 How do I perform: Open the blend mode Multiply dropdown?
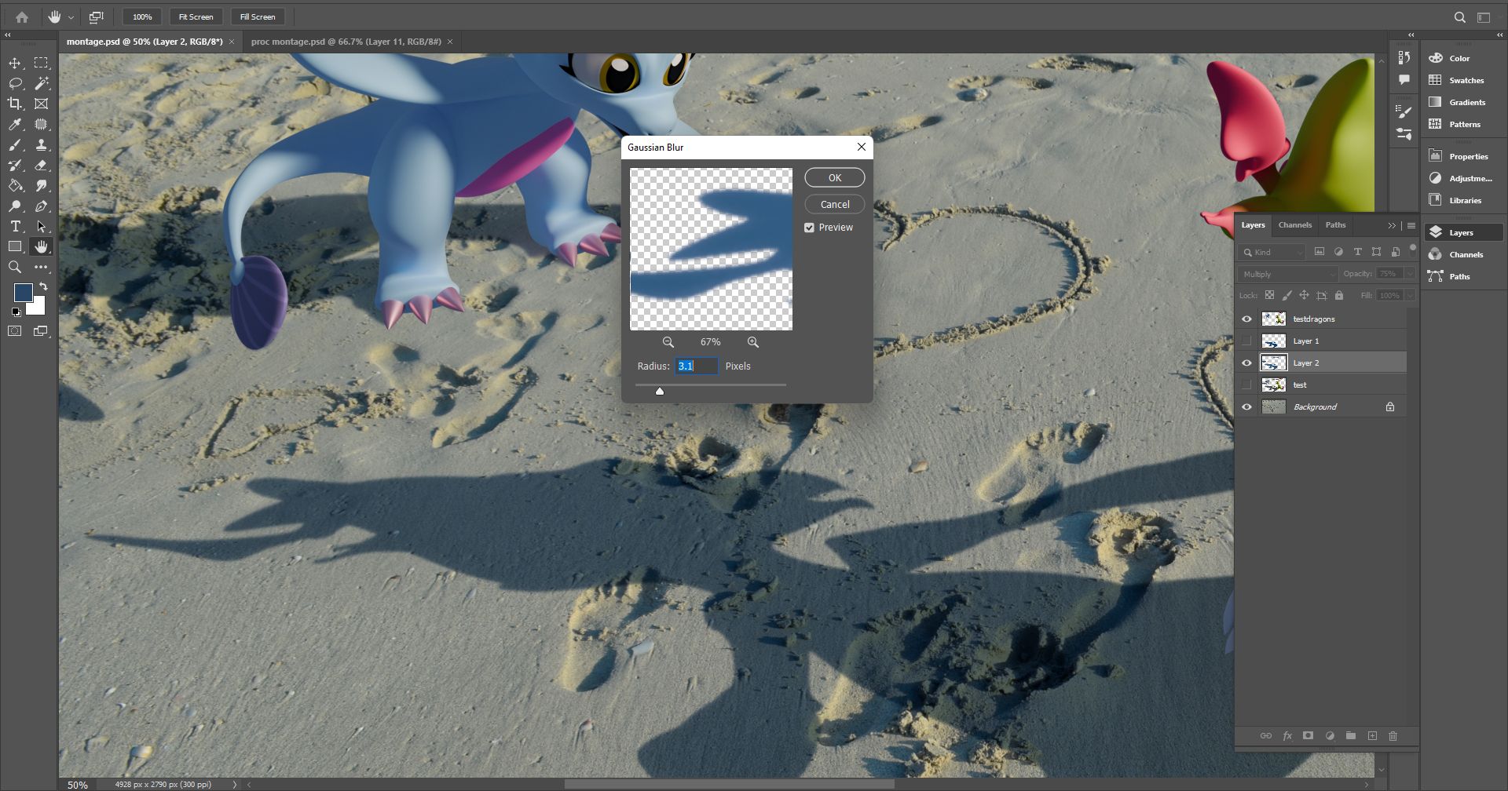coord(1287,274)
